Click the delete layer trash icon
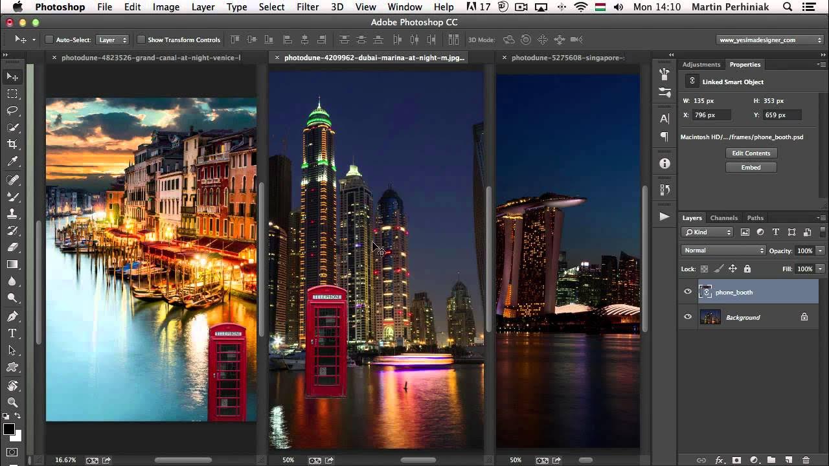The image size is (829, 466). (806, 460)
